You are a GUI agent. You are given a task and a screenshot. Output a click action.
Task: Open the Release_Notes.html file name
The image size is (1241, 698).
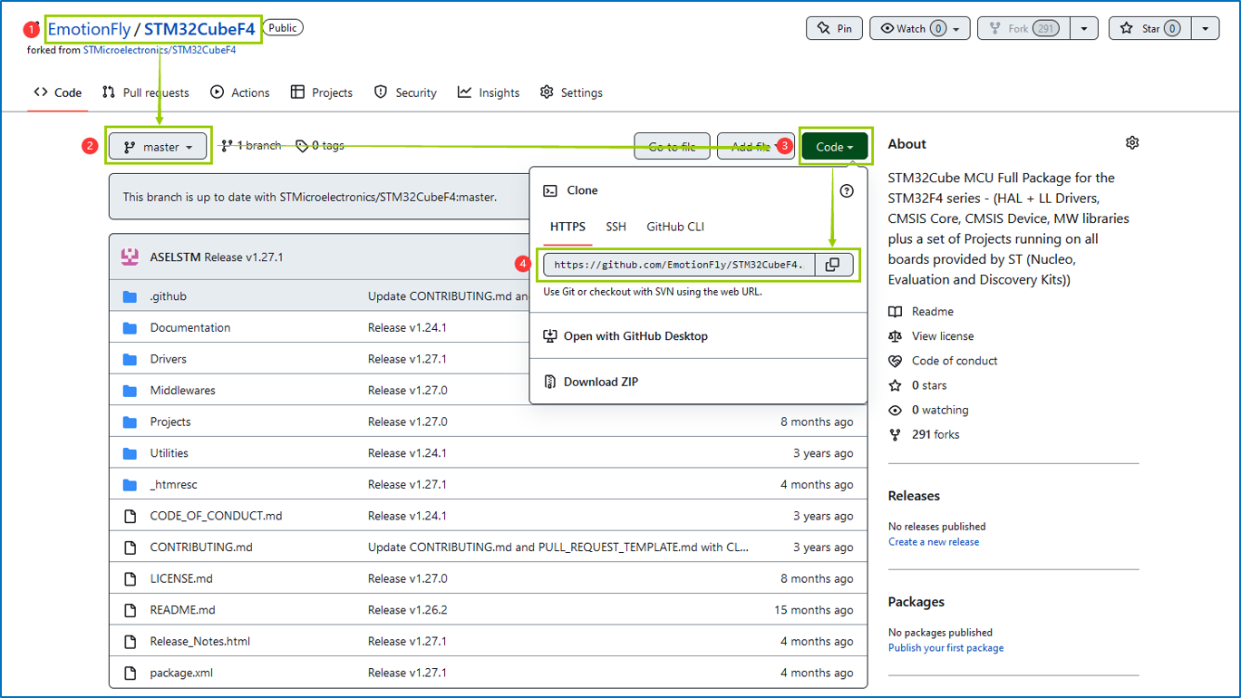pos(200,642)
